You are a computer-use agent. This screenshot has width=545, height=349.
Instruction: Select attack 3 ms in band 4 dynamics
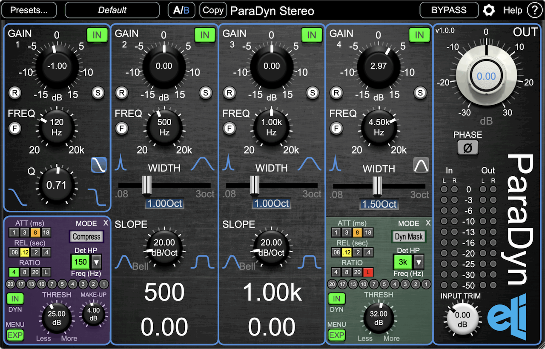coord(347,232)
